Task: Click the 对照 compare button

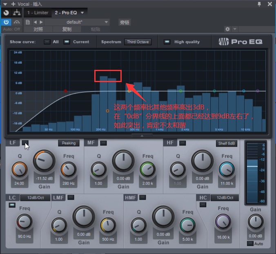Action: 38,29
